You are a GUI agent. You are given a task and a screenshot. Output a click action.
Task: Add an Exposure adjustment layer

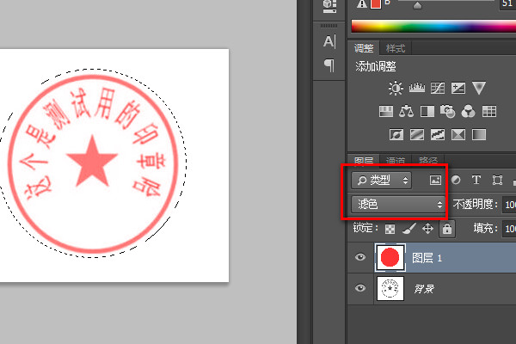pyautogui.click(x=458, y=89)
